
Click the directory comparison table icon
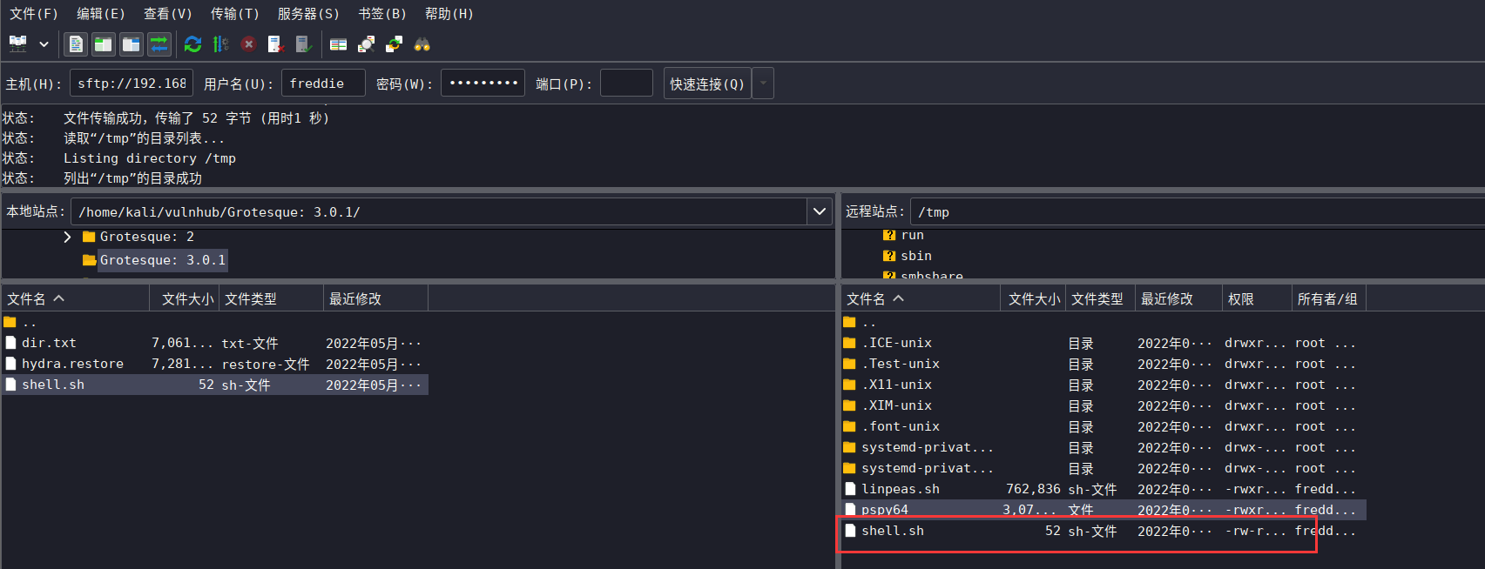pos(339,44)
